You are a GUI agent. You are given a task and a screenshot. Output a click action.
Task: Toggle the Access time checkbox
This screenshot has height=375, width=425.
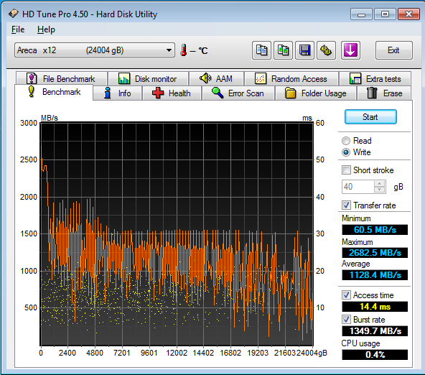click(x=346, y=295)
